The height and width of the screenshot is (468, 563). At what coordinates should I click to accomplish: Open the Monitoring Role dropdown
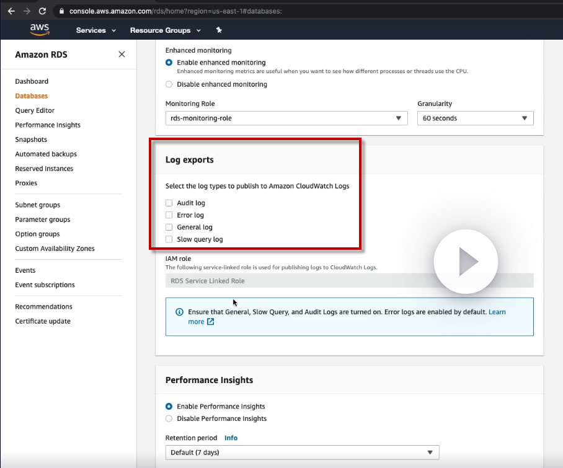click(286, 118)
